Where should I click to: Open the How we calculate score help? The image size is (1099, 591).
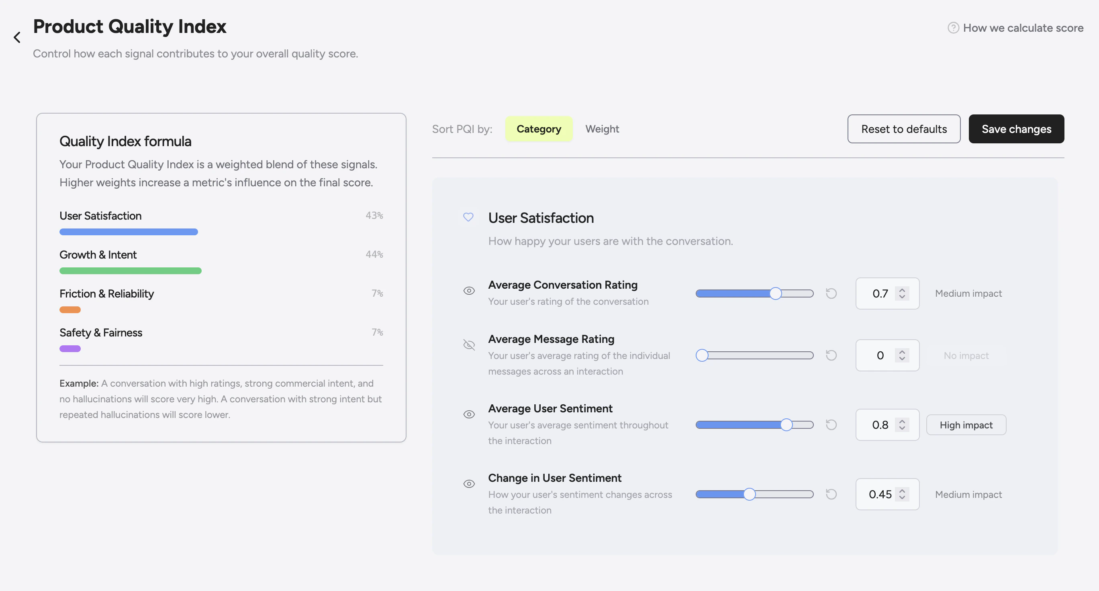coord(1023,28)
